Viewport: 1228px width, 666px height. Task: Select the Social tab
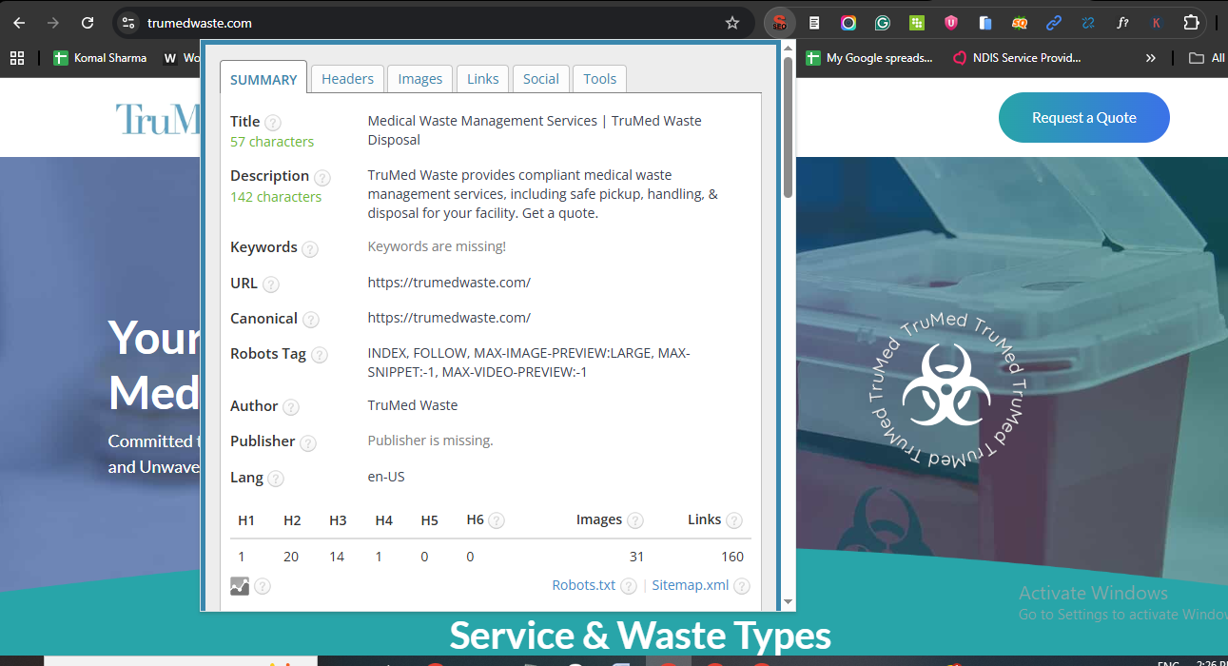tap(541, 79)
